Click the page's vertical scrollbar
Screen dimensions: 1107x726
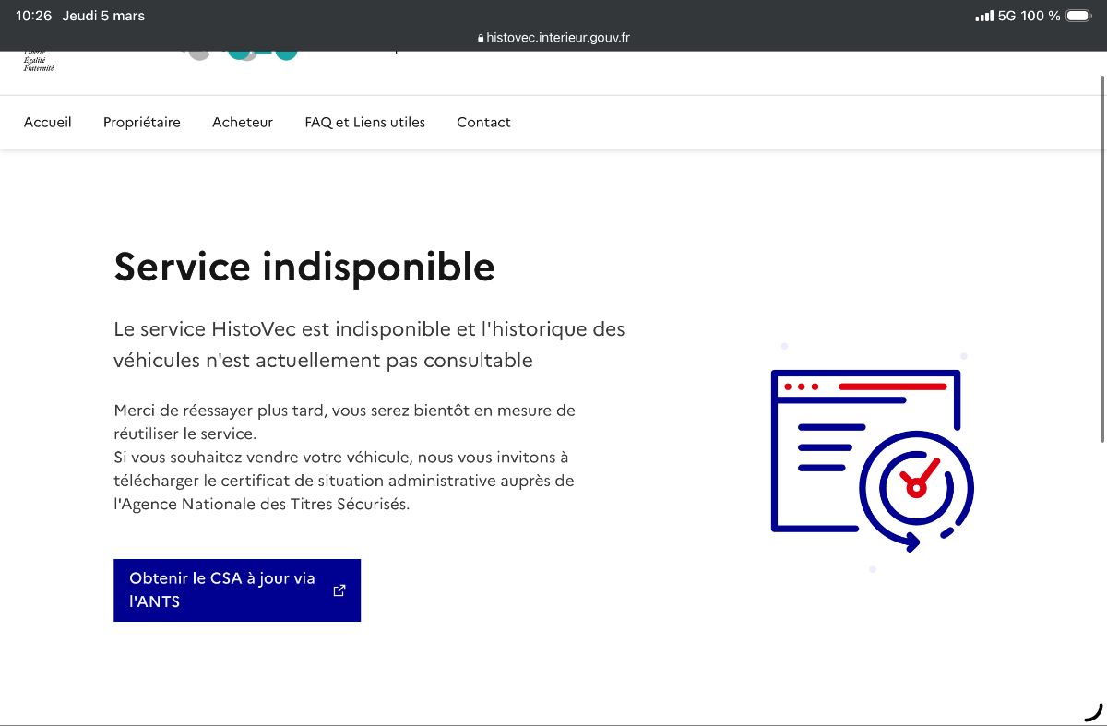1102,258
